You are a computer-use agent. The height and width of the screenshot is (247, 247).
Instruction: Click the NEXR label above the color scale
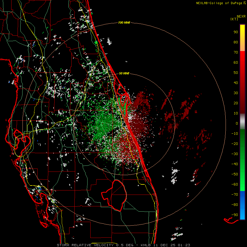tap(241, 16)
